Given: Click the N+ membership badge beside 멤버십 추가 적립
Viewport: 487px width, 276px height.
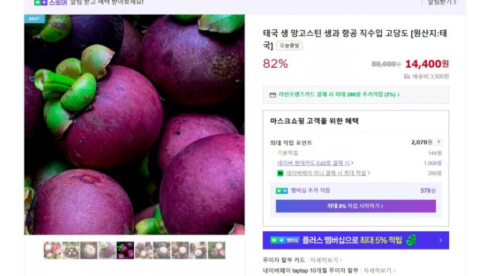Looking at the screenshot, I should [x=282, y=191].
